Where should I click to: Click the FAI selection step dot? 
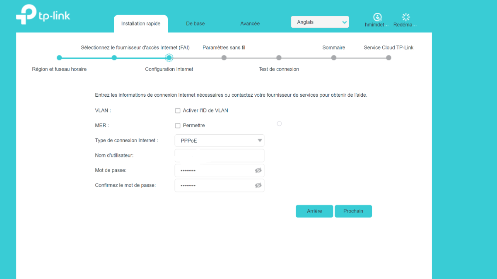click(x=114, y=58)
